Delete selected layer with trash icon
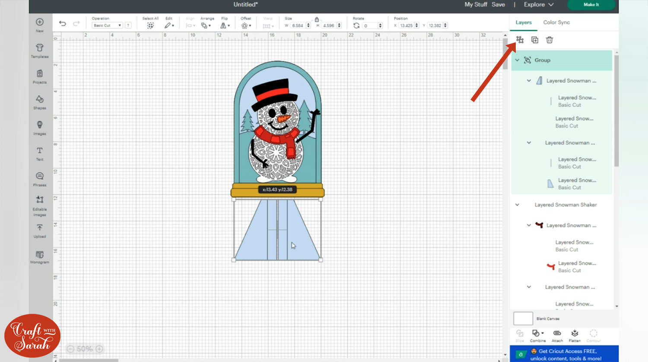Viewport: 648px width, 362px height. pos(549,40)
